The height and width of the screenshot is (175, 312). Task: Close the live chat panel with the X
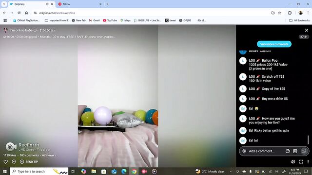click(307, 30)
